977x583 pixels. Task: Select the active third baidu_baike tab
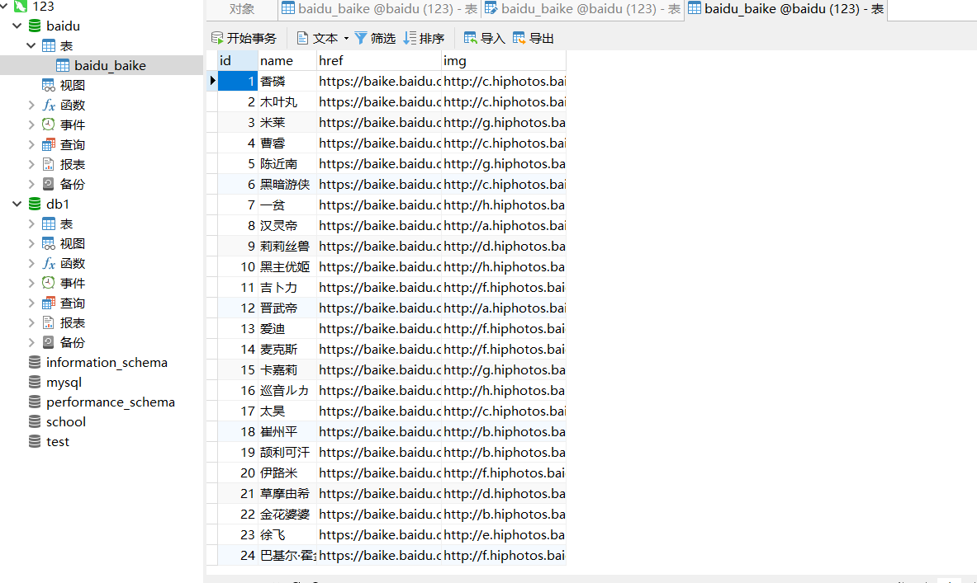785,9
